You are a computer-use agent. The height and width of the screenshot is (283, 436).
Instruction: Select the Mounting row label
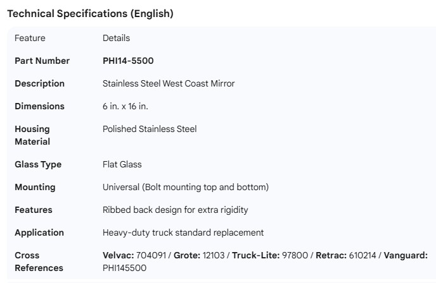[x=35, y=187]
